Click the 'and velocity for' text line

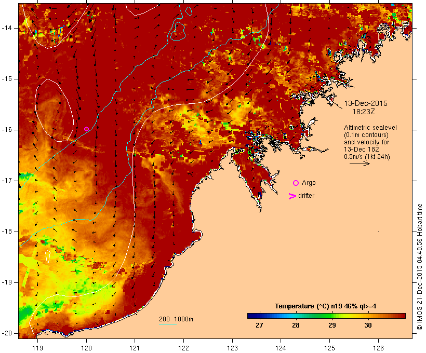pyautogui.click(x=366, y=142)
